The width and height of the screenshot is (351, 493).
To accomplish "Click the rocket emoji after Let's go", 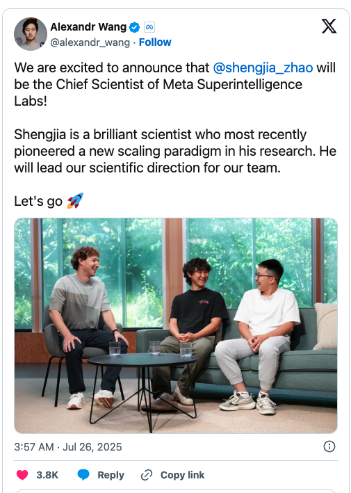I will coord(75,201).
